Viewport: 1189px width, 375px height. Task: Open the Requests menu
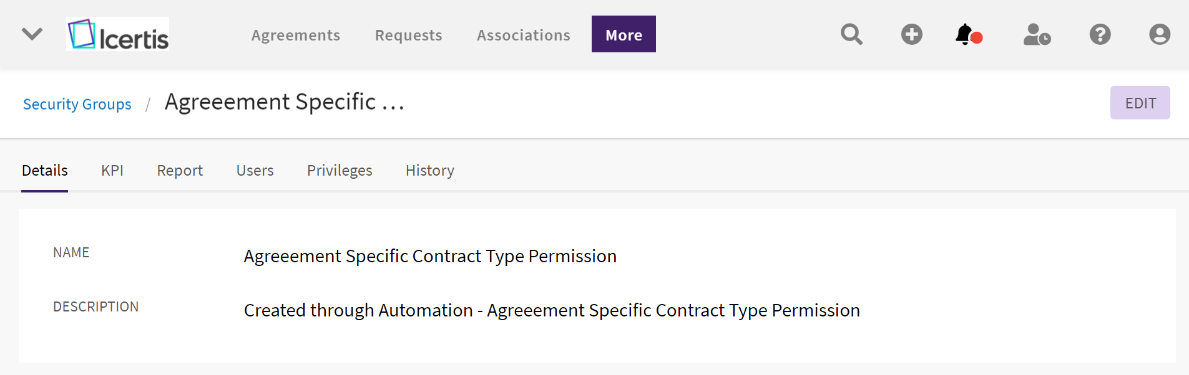408,36
